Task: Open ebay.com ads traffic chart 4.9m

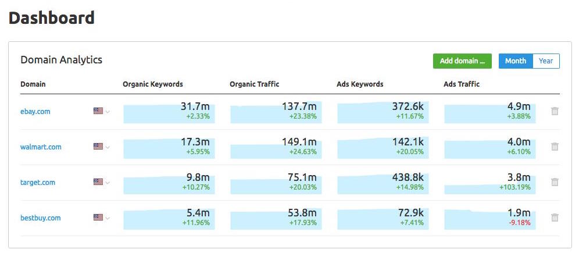Action: coord(489,112)
